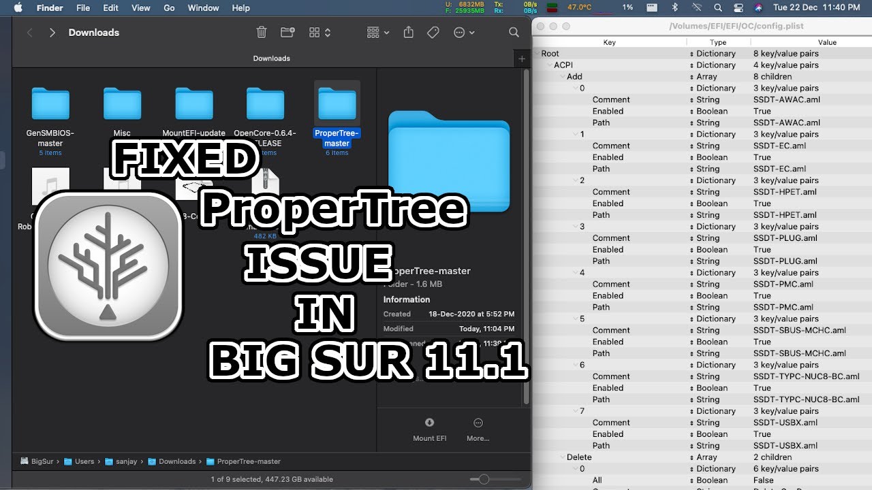872x490 pixels.
Task: Select the MountEFI-update folder
Action: click(194, 112)
